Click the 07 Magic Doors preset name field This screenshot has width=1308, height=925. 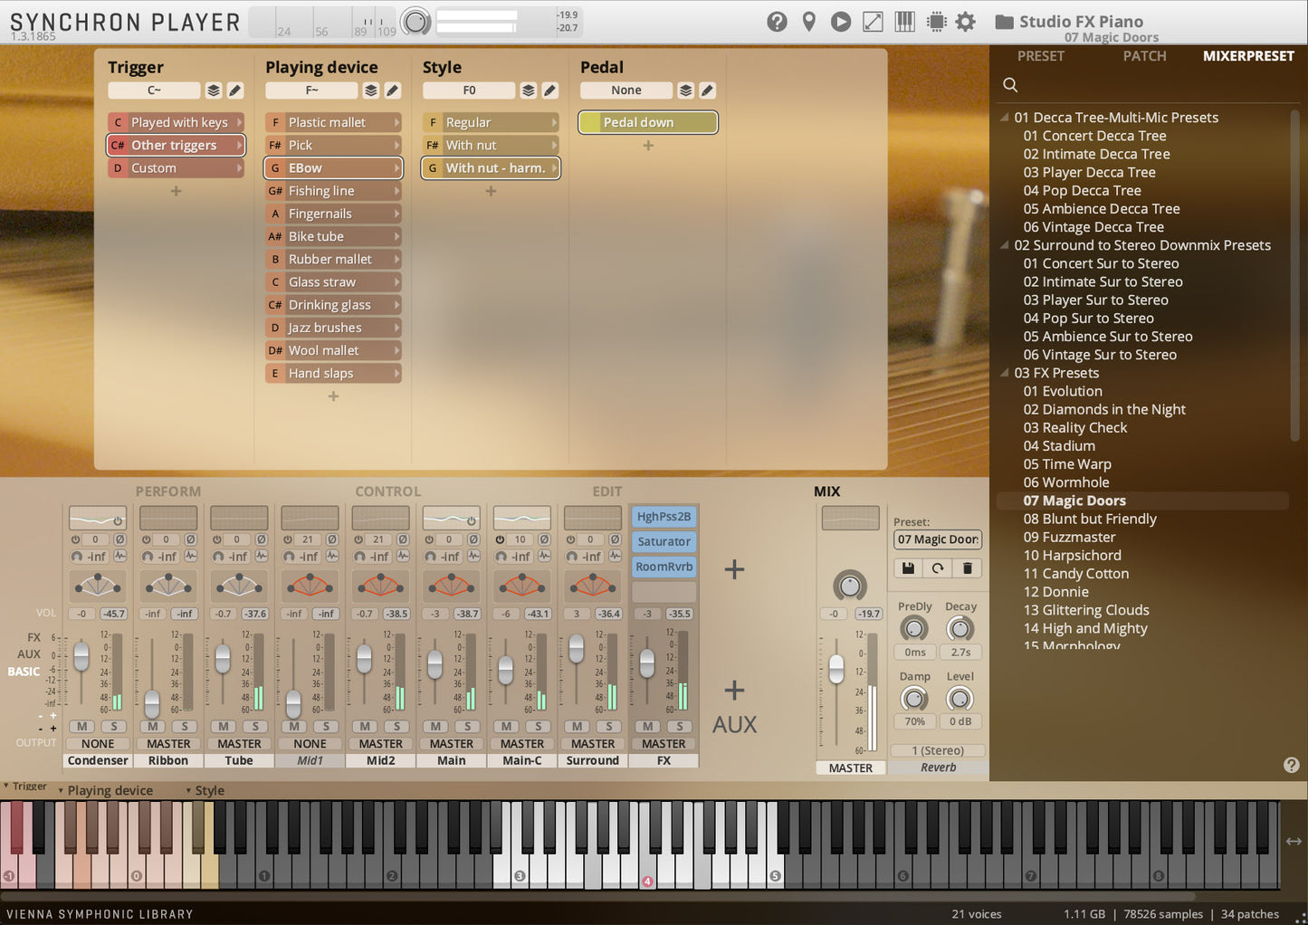click(937, 539)
